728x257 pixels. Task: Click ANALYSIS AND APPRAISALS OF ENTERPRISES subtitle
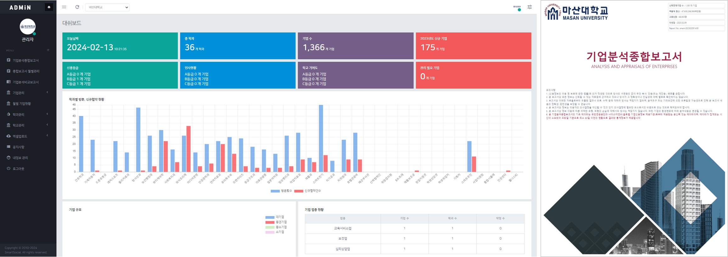click(634, 67)
